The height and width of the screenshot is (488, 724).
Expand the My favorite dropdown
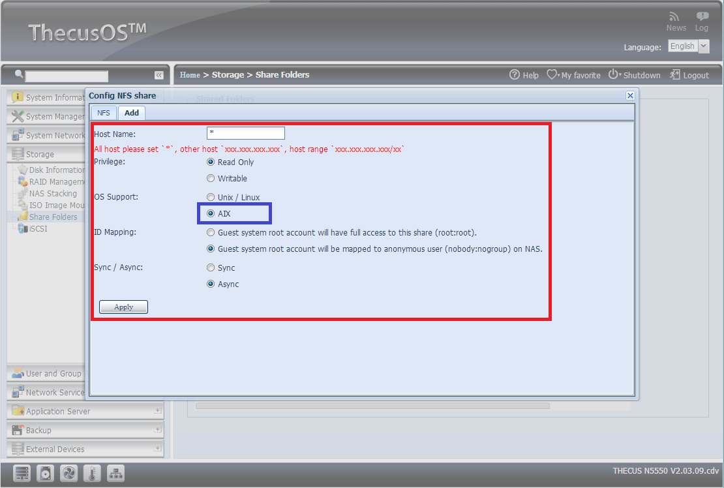pos(573,75)
